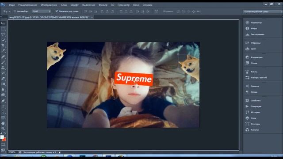Viewport: 283px width, 159px height.
Task: Expand the status bar info arrow
Action: tap(60, 152)
